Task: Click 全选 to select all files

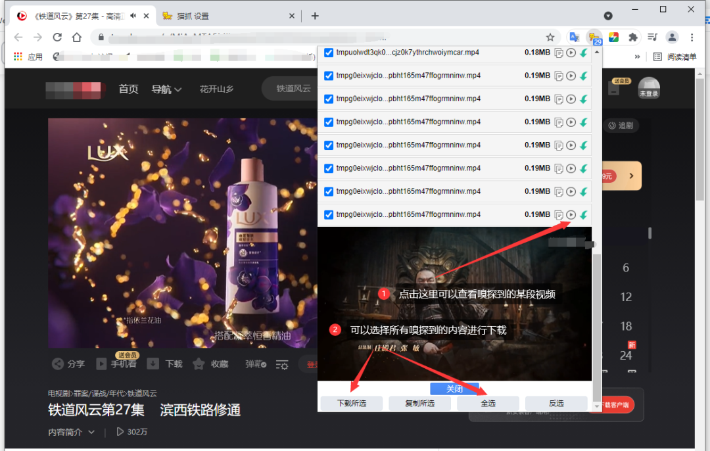Action: pyautogui.click(x=488, y=403)
